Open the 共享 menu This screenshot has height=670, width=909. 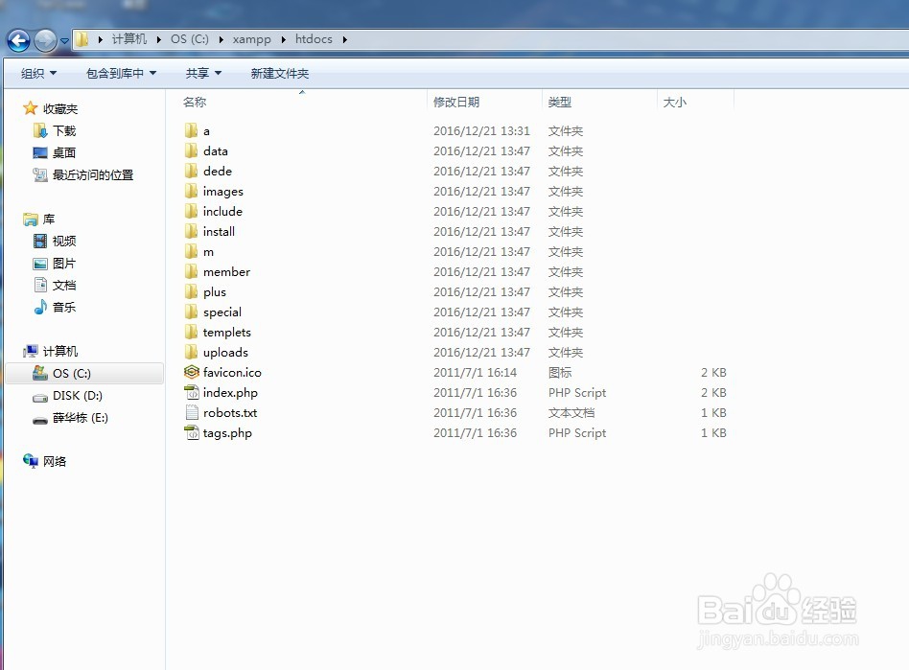[x=203, y=73]
